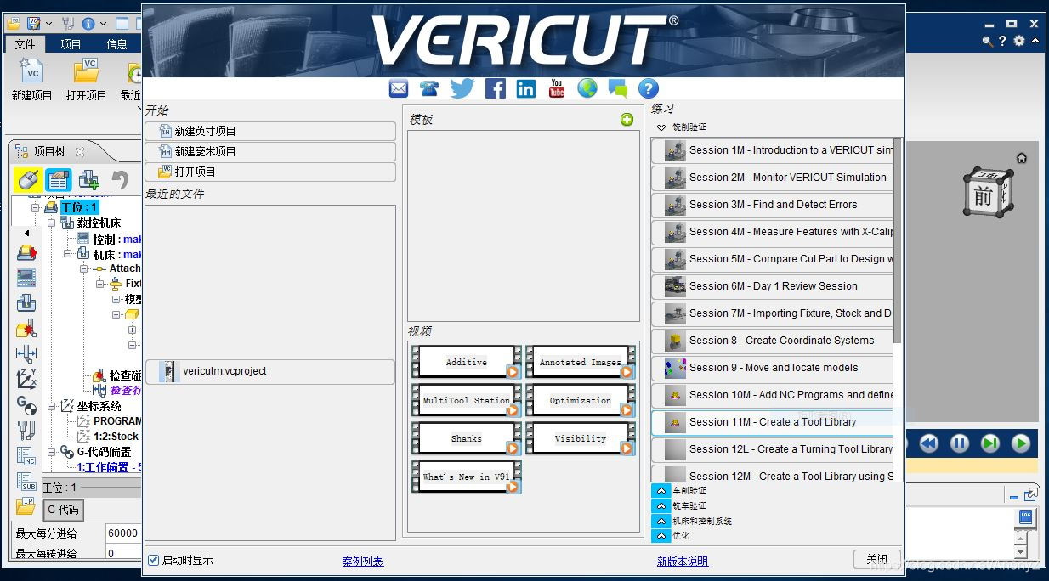Open Session 3M - Find and Detect Errors

pyautogui.click(x=773, y=205)
